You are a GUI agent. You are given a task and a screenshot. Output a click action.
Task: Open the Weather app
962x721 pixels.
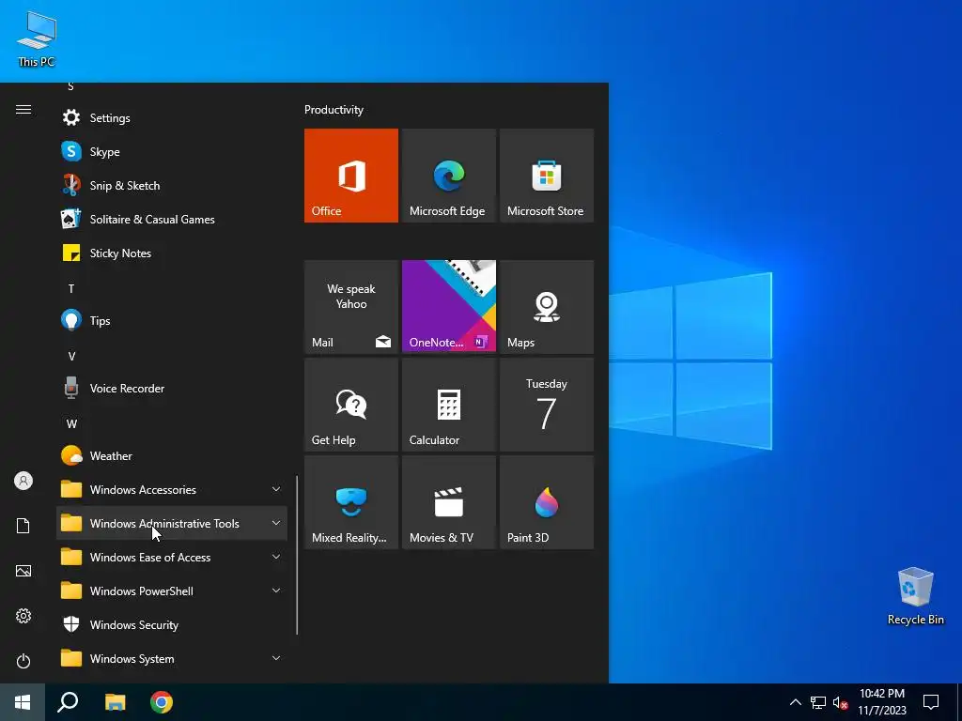click(x=172, y=455)
